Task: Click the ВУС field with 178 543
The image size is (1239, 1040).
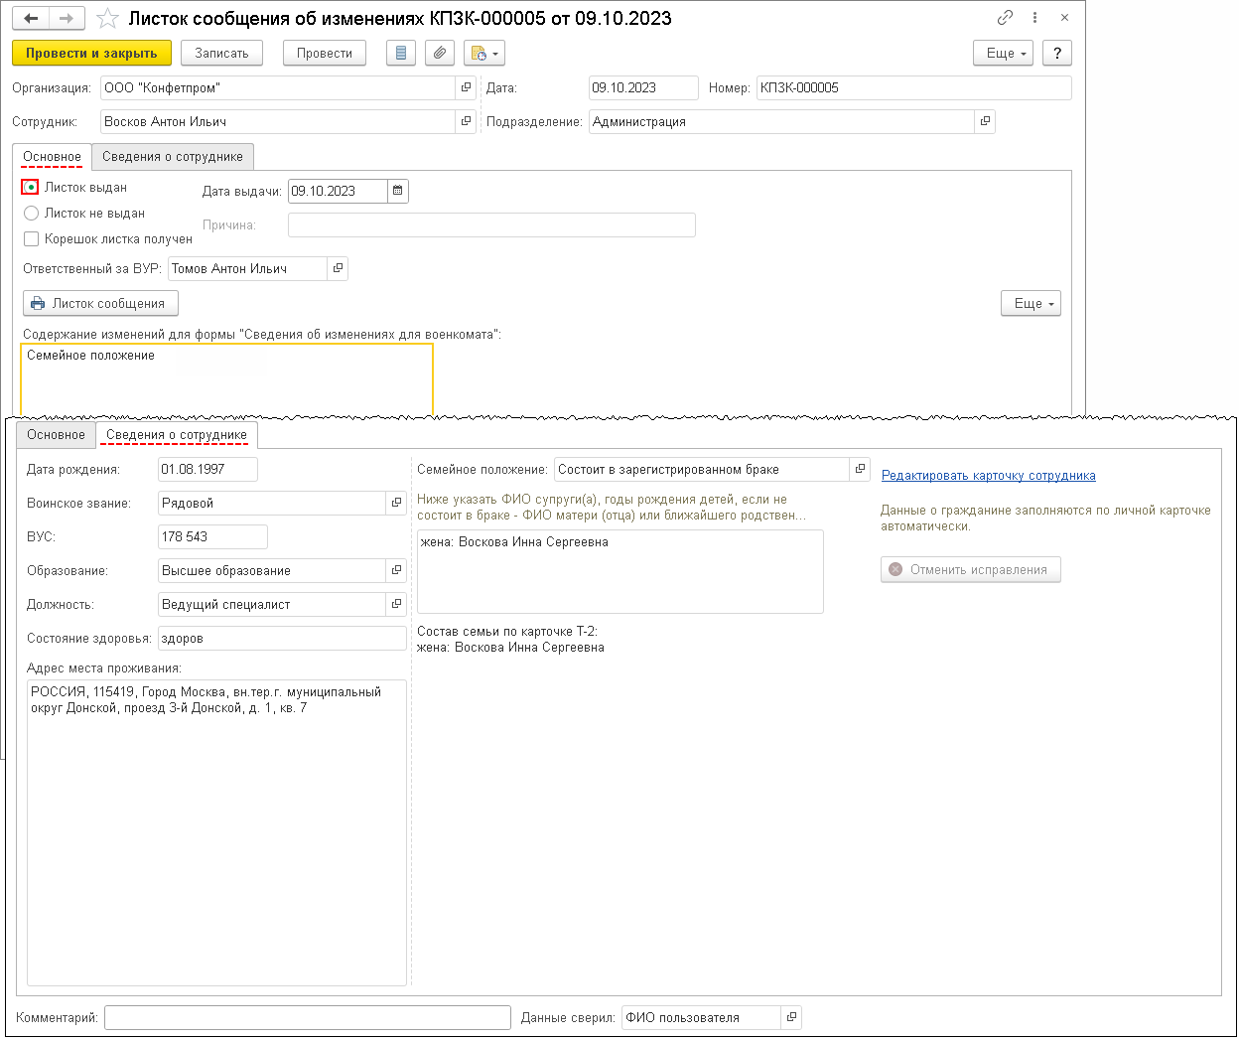Action: click(212, 536)
